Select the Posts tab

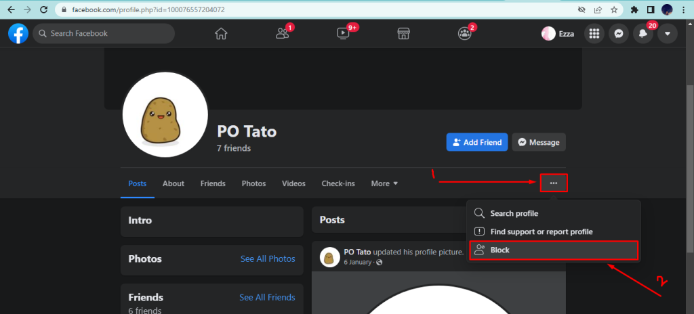[137, 183]
